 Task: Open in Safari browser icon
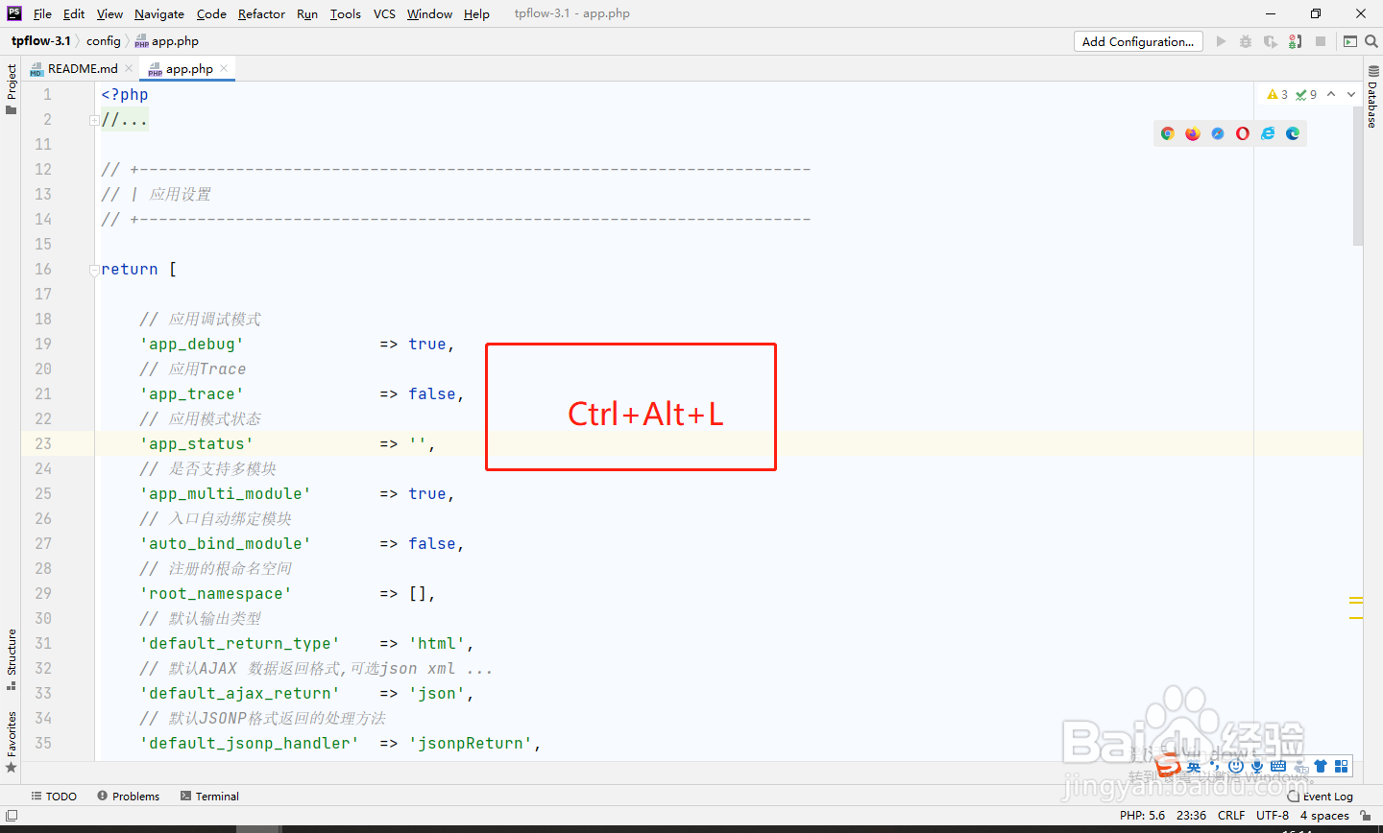tap(1217, 133)
